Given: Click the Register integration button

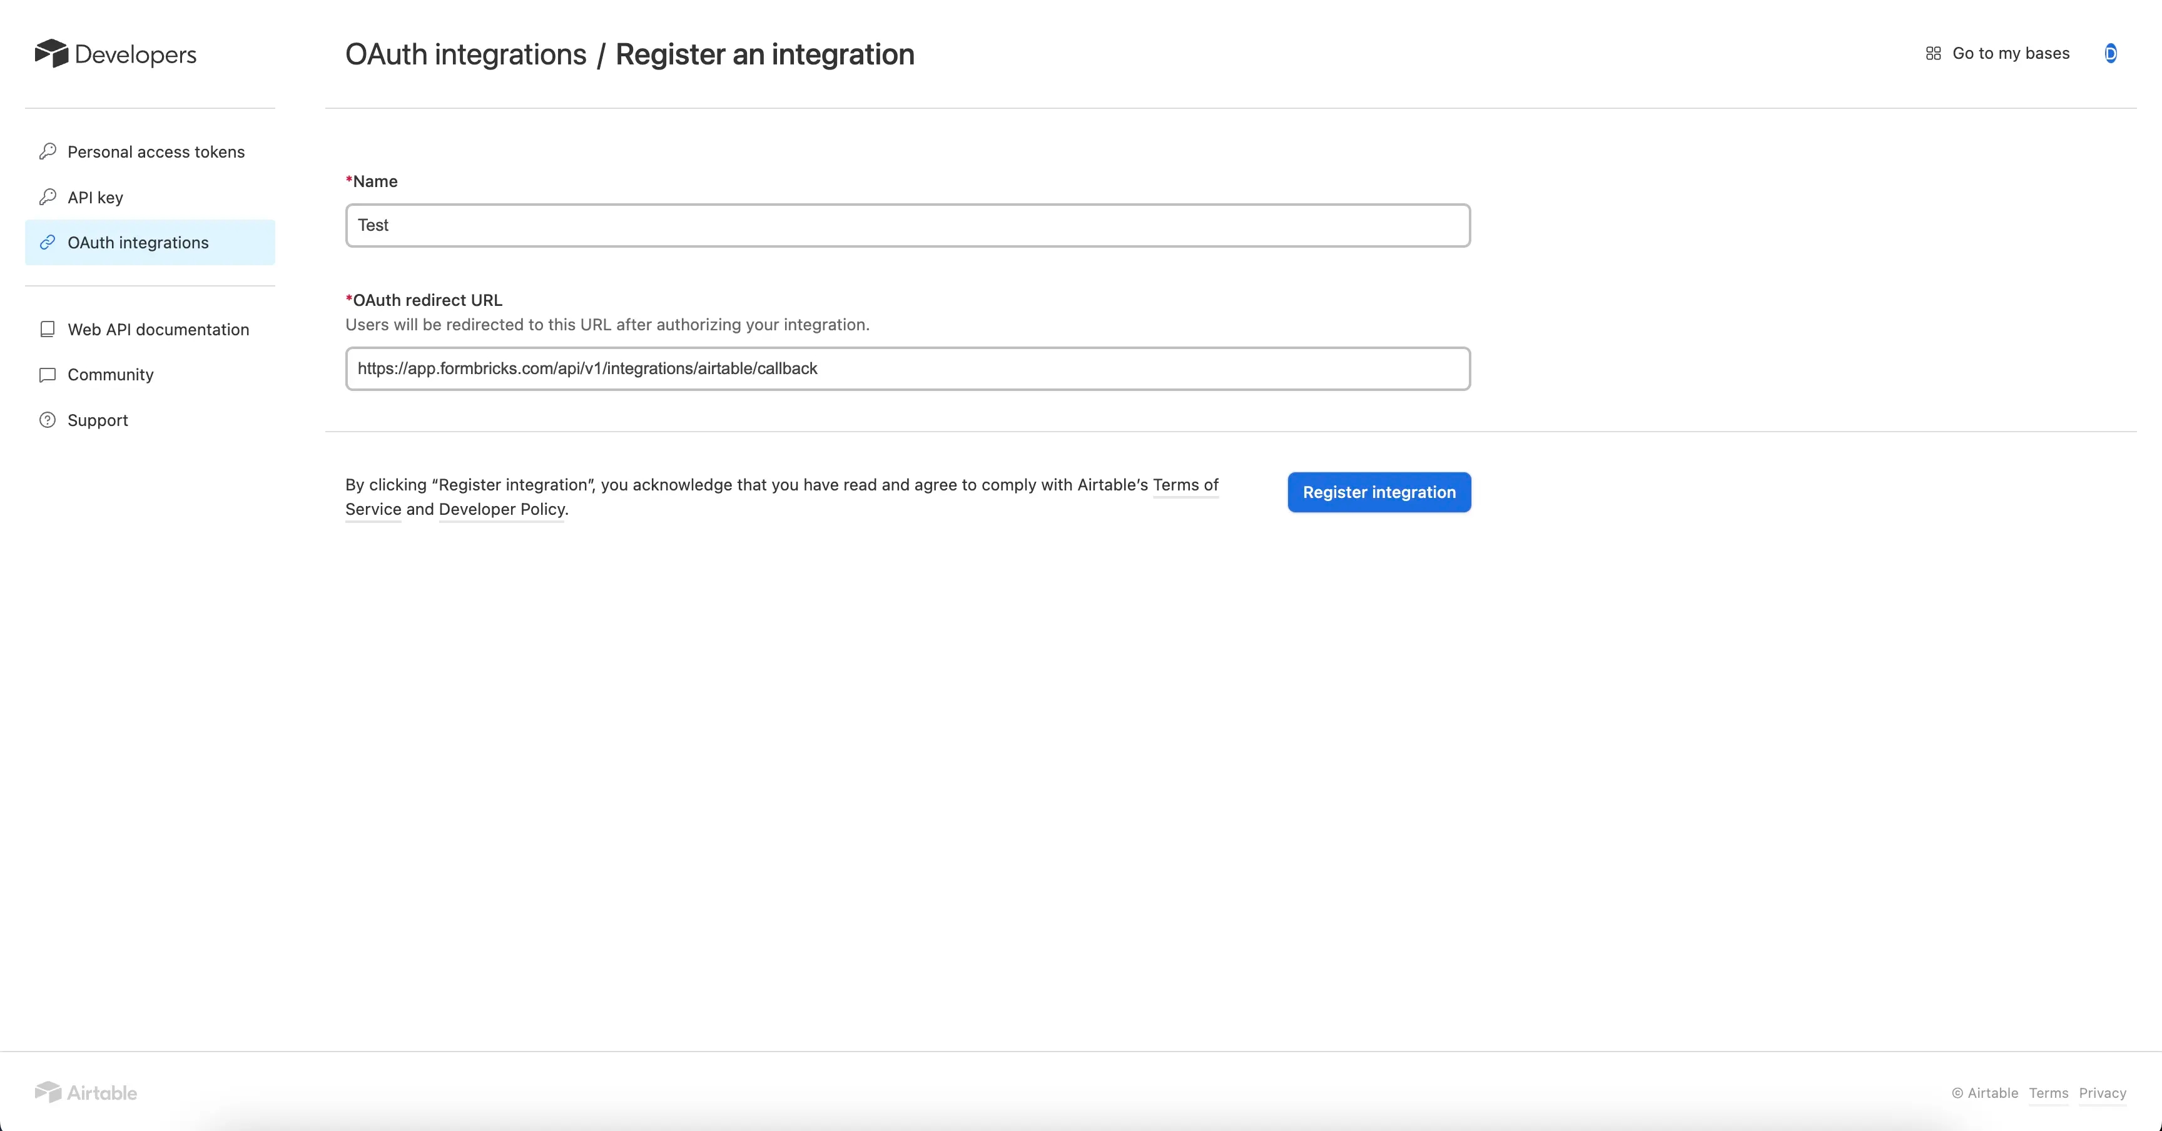Looking at the screenshot, I should click(x=1379, y=492).
